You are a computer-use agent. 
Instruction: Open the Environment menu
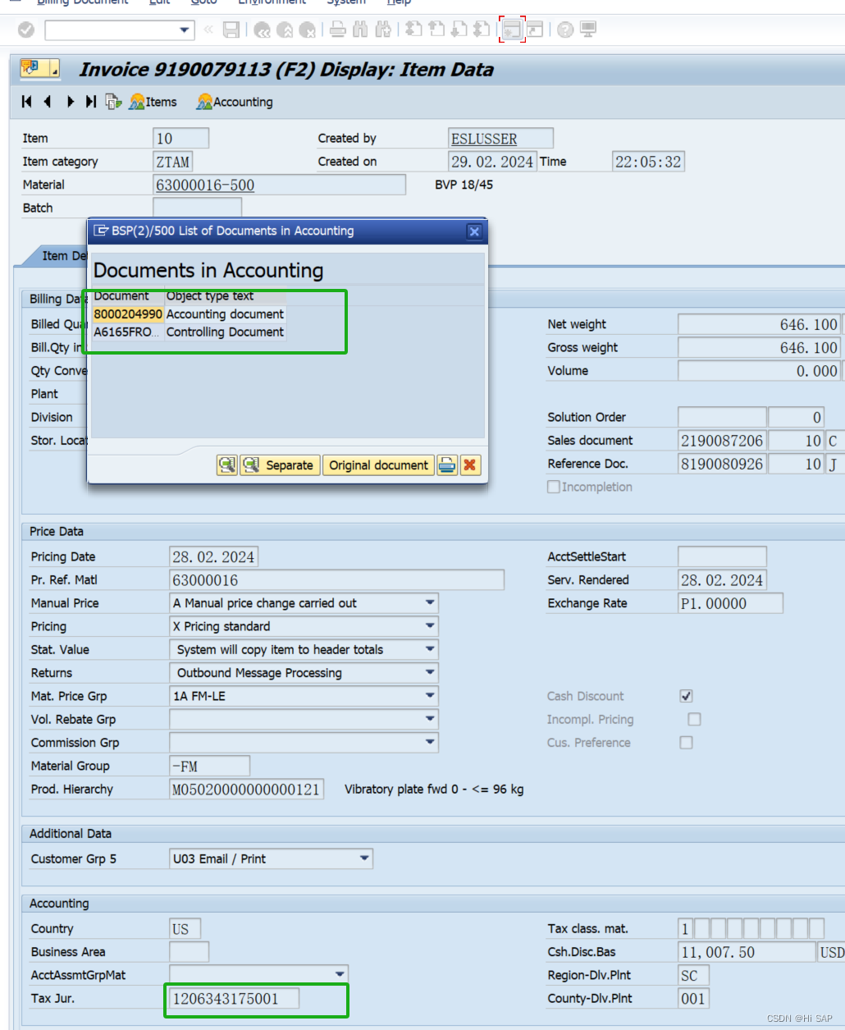[272, 2]
